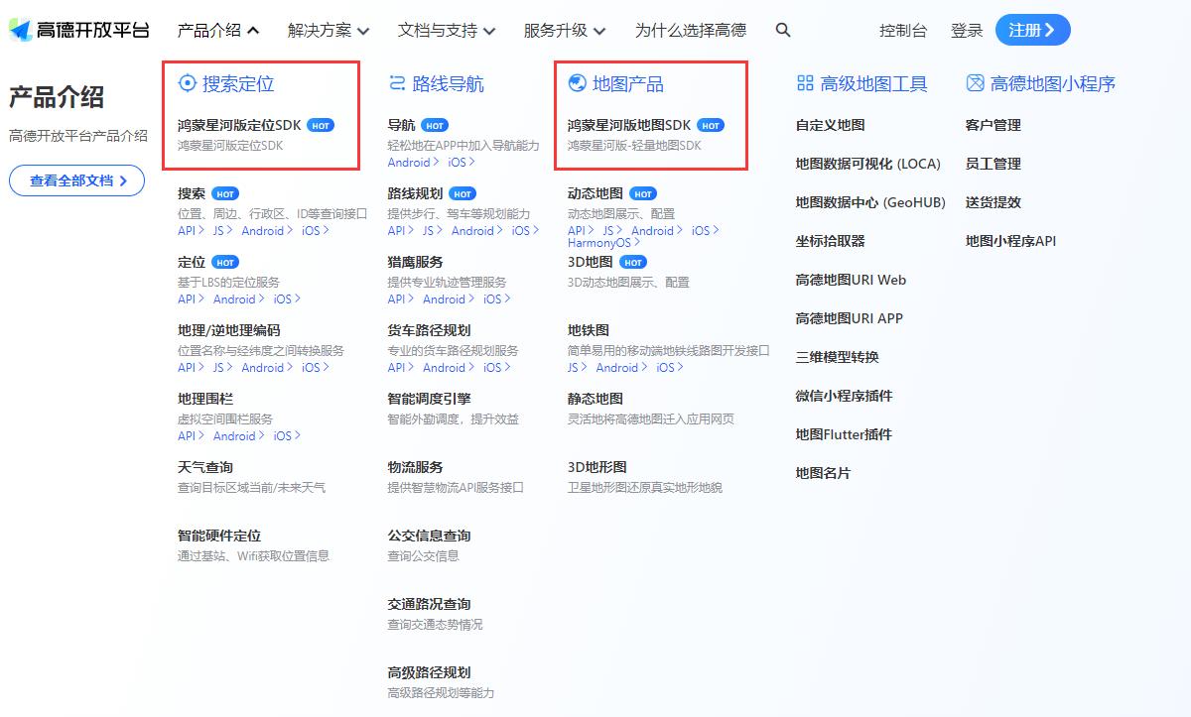Open 高德地图URI Web
The image size is (1191, 717).
click(851, 280)
